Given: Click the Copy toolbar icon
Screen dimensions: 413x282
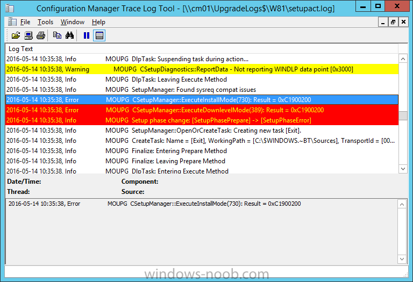Looking at the screenshot, I should click(57, 35).
